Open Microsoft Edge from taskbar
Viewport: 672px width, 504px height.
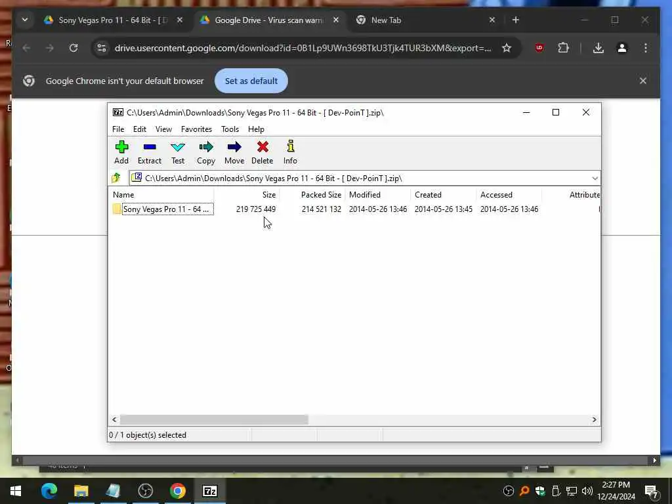[49, 491]
